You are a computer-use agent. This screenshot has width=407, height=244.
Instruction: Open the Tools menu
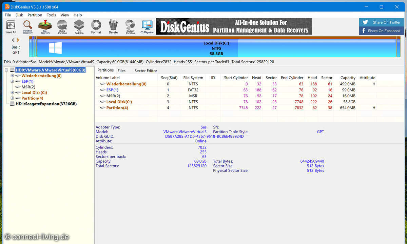(51, 15)
